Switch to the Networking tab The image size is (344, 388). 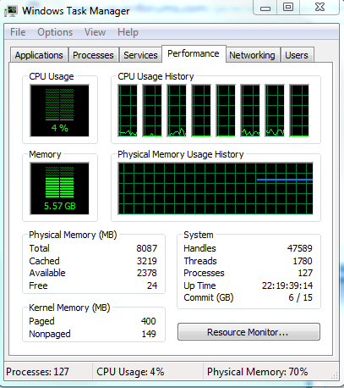coord(252,55)
